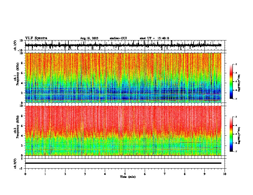Click the ch.3 flat voltage trace
Screen dimensions: 253x195
click(123, 163)
